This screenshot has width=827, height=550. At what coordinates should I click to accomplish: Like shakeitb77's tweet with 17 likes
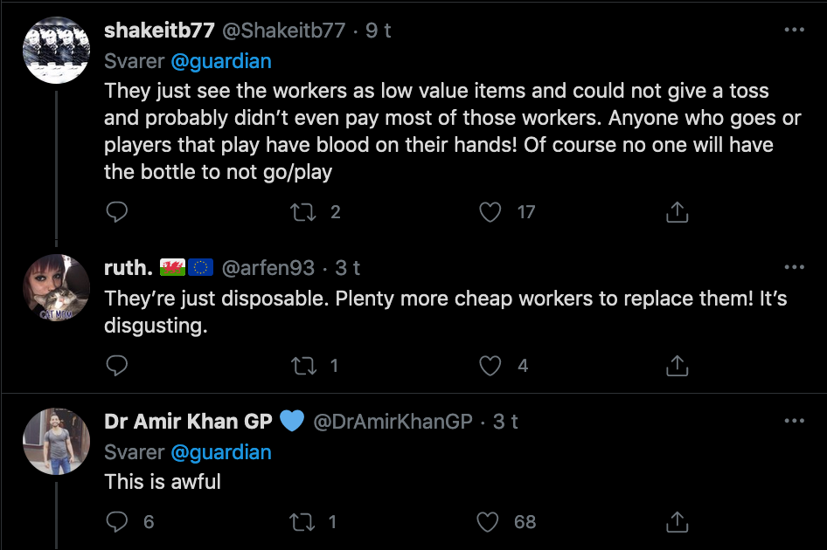(492, 212)
